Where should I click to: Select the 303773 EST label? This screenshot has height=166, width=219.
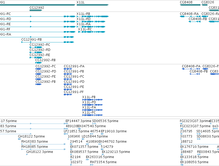[x=186, y=136]
